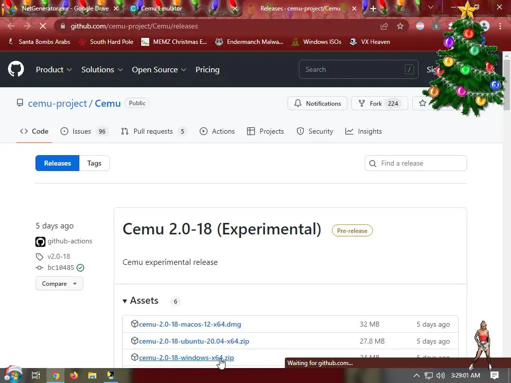Open the notification center icon

pos(495,376)
